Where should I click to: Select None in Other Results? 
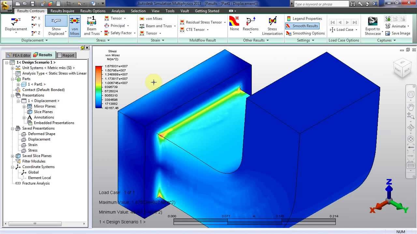pyautogui.click(x=234, y=23)
